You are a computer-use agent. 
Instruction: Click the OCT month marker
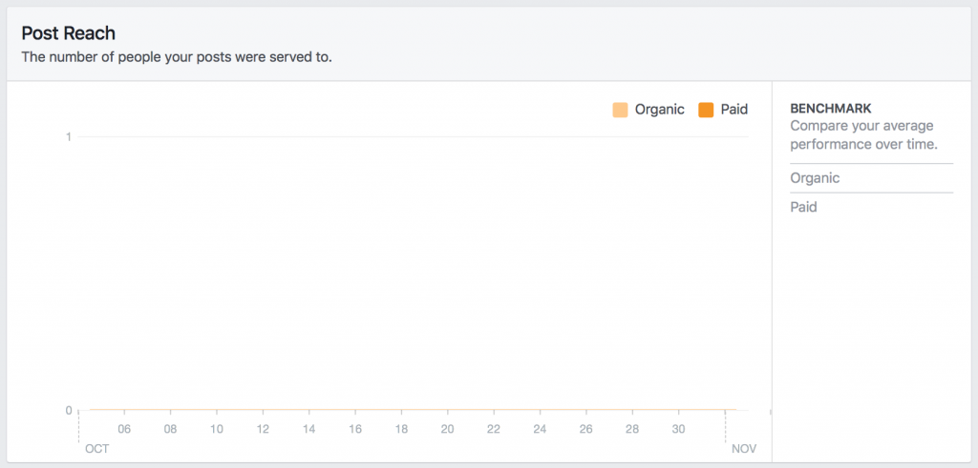[97, 449]
